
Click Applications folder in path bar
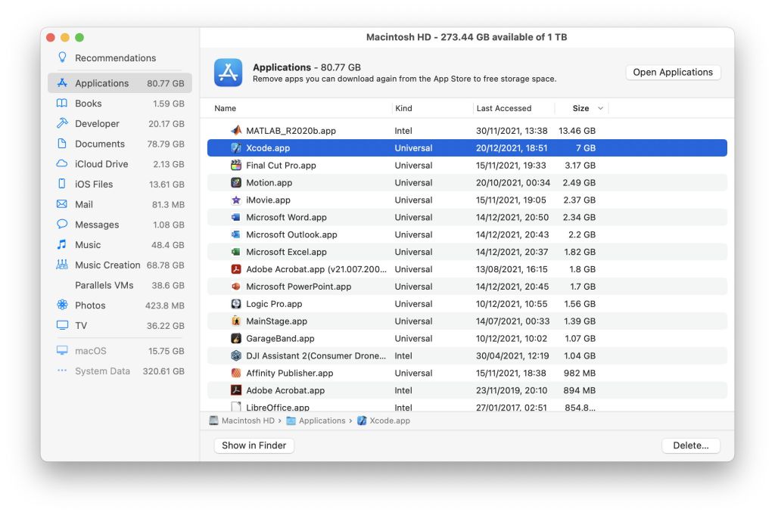click(321, 421)
